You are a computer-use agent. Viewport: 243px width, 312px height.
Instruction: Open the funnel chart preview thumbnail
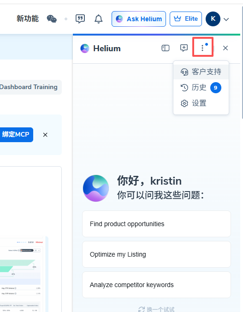click(22, 275)
